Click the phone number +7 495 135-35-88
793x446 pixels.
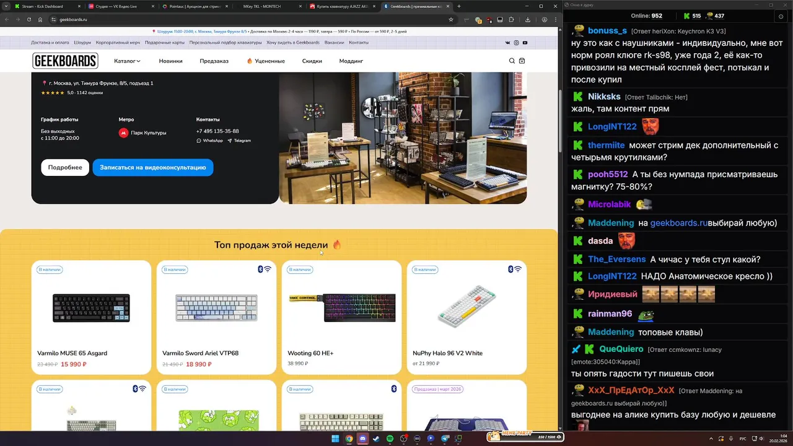click(x=217, y=131)
